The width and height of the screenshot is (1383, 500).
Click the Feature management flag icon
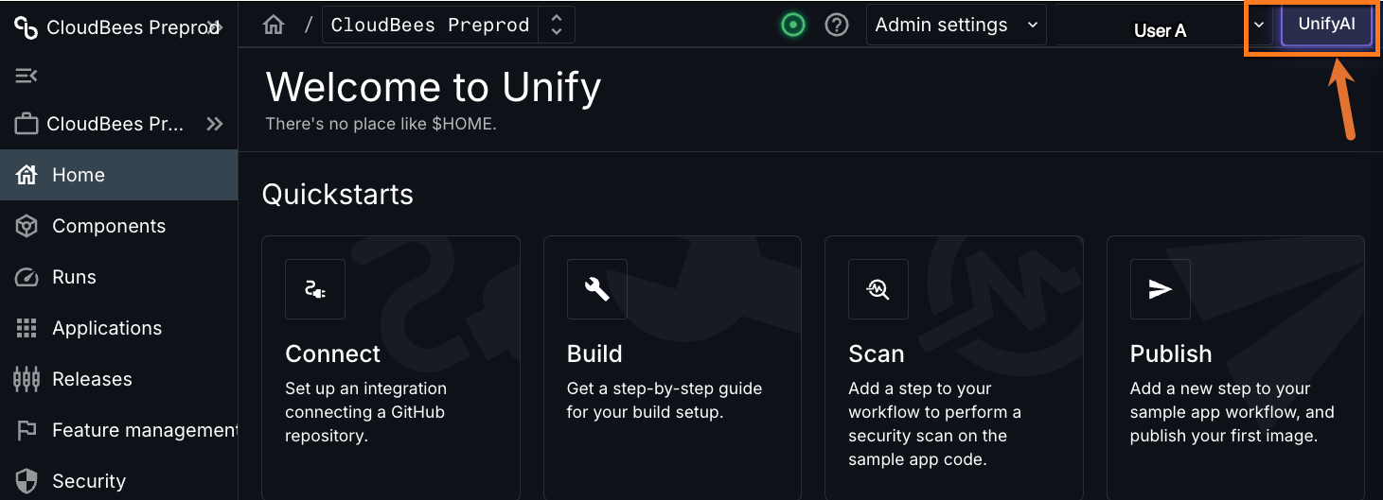click(27, 430)
